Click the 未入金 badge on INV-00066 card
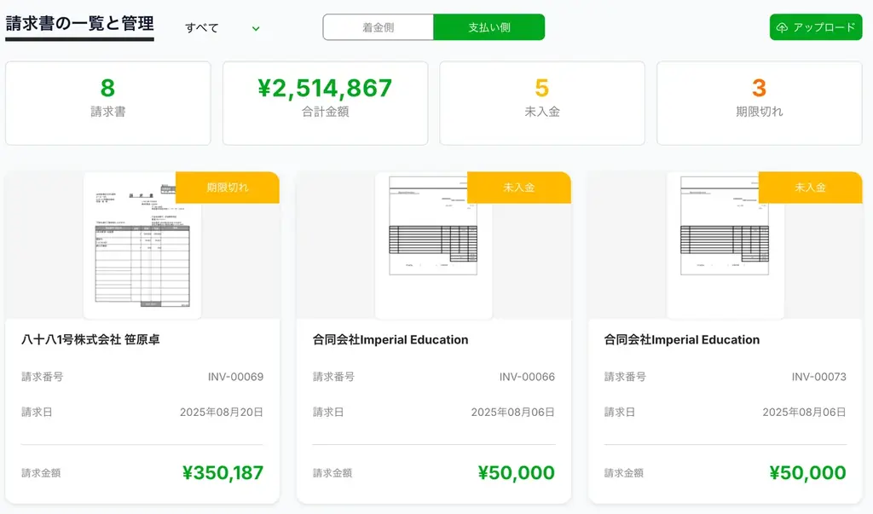873x514 pixels. pos(519,188)
